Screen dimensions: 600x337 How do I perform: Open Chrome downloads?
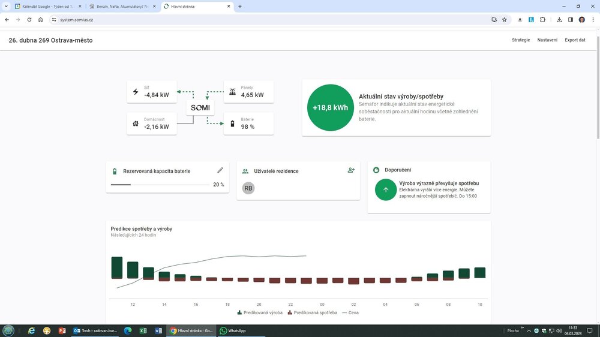[x=559, y=20]
